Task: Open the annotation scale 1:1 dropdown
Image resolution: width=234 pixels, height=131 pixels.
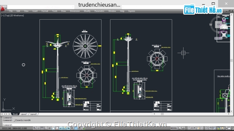Action: pyautogui.click(x=192, y=128)
